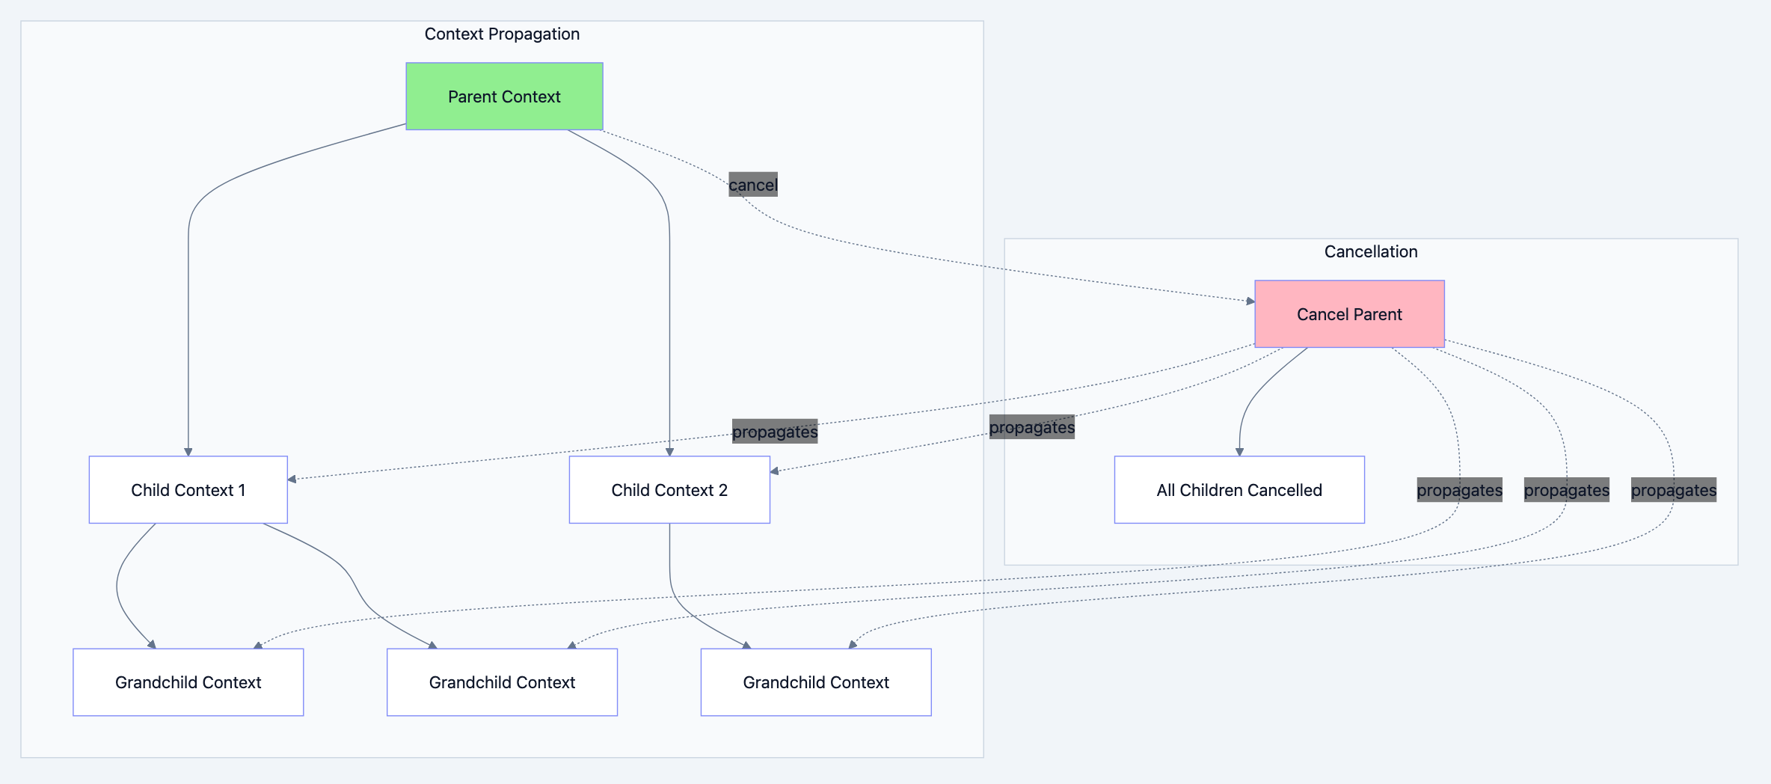Click the green Parent Context node
The height and width of the screenshot is (784, 1771).
pyautogui.click(x=504, y=96)
